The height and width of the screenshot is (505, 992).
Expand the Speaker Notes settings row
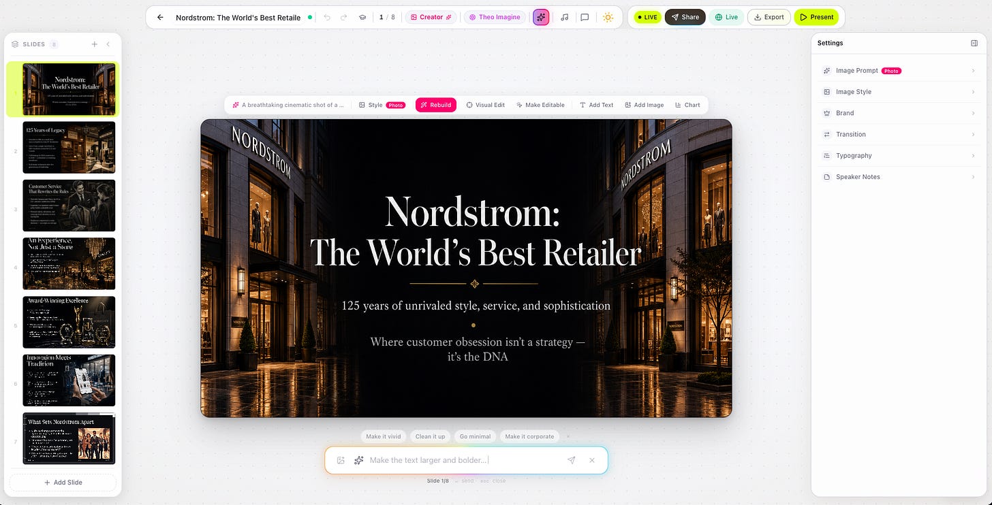tap(899, 177)
